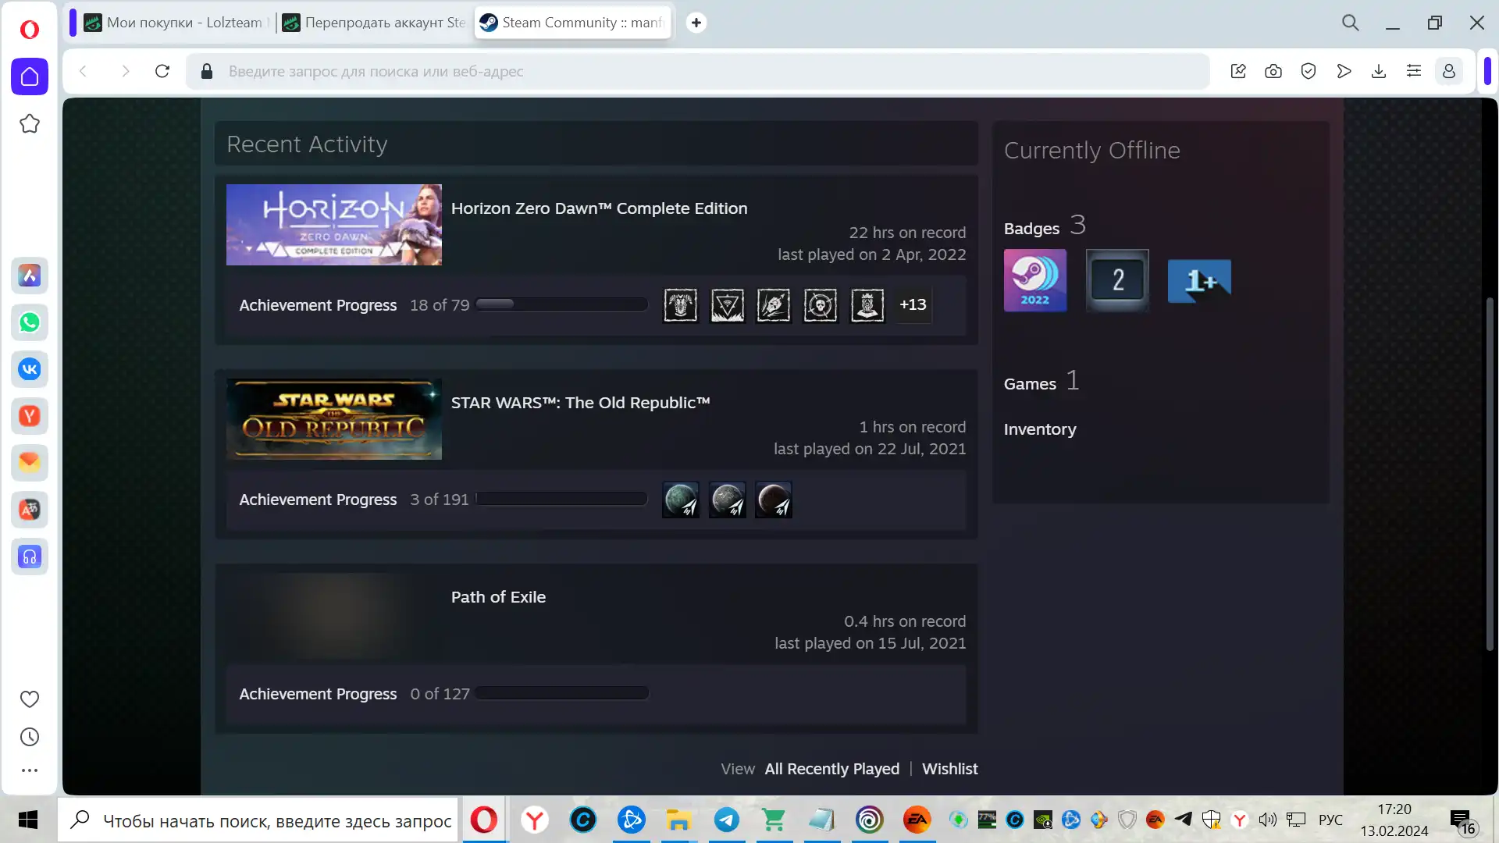Take a snapshot with camera icon
Image resolution: width=1499 pixels, height=843 pixels.
(x=1273, y=71)
